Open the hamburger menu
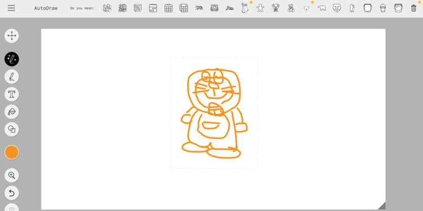This screenshot has width=423, height=211. (x=11, y=8)
